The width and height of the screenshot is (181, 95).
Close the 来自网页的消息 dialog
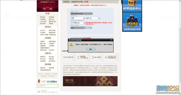coord(111,40)
